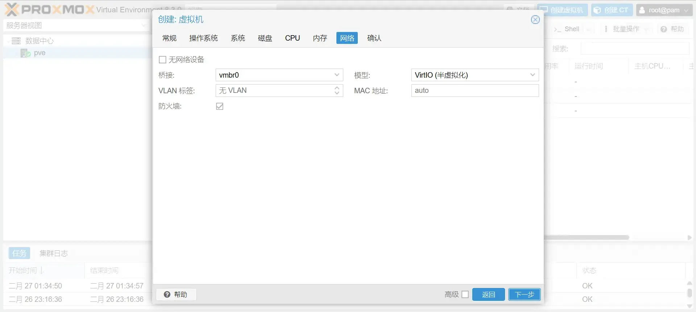Open the 桥接 vmbr0 dropdown
Viewport: 696px width, 312px height.
pos(337,75)
